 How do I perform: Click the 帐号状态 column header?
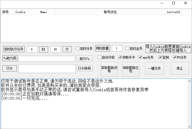pos(110,12)
